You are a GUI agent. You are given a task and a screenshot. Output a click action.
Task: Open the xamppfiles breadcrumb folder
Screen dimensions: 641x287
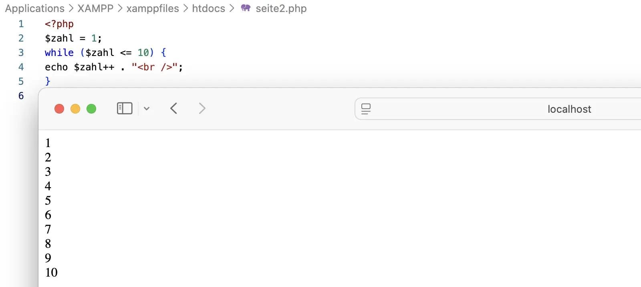point(153,8)
